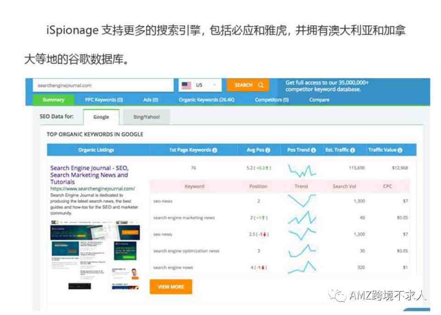Click the orange SEARCH button
The height and width of the screenshot is (315, 441).
point(248,85)
